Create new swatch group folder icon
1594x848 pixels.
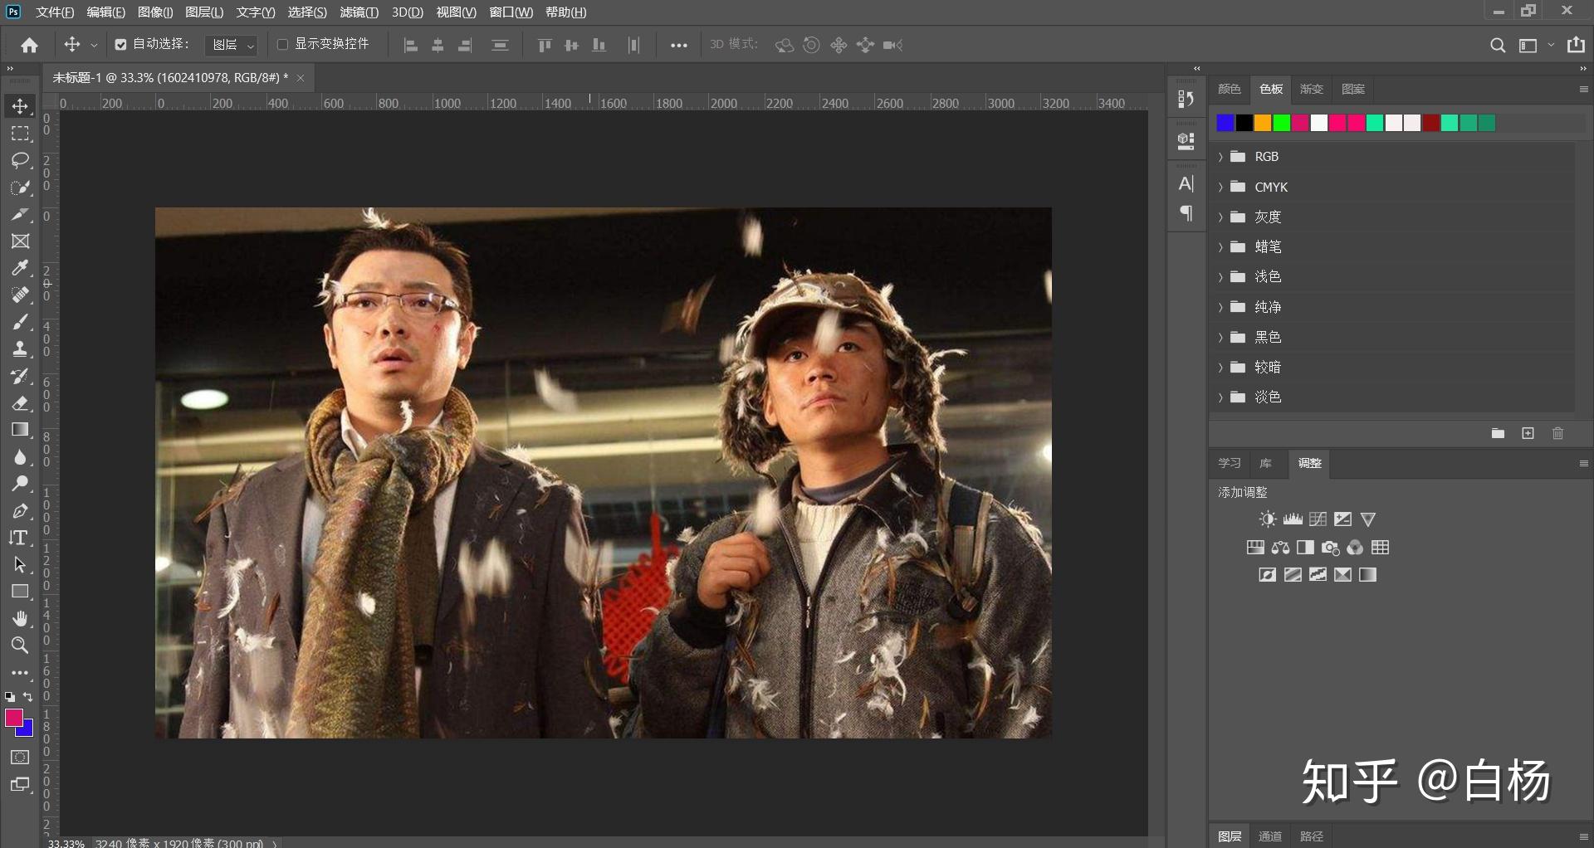1498,433
